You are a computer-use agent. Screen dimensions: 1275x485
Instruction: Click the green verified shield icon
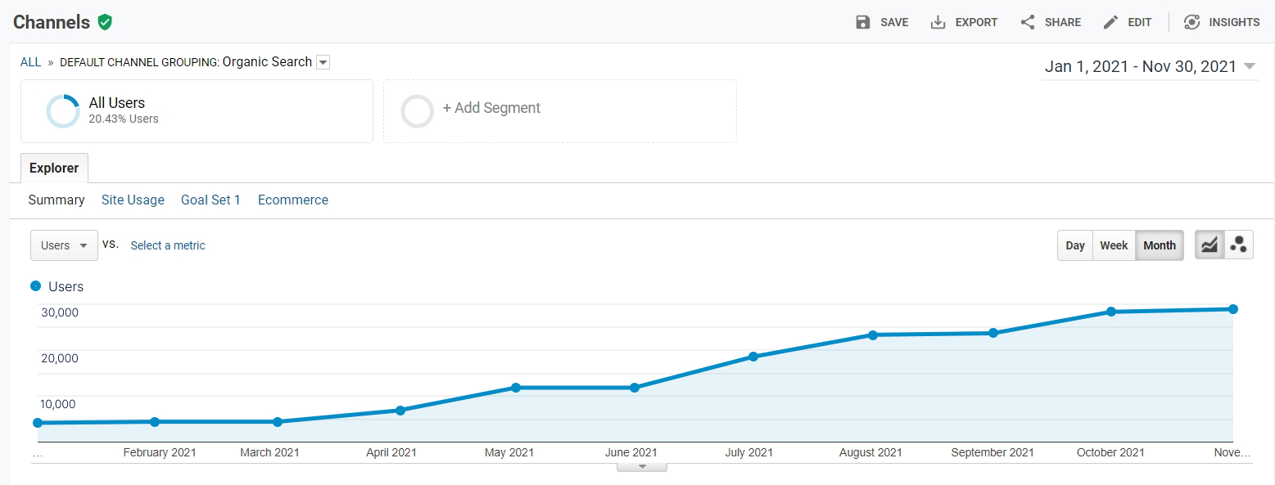[104, 22]
